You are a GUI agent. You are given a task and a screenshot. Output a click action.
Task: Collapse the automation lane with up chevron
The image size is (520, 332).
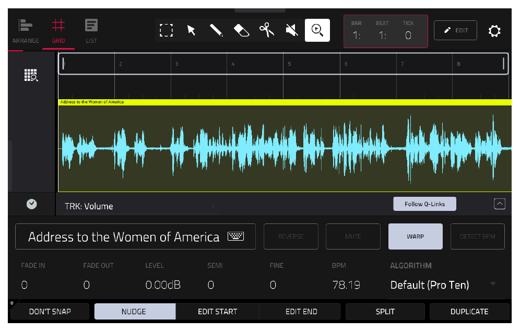pyautogui.click(x=500, y=204)
